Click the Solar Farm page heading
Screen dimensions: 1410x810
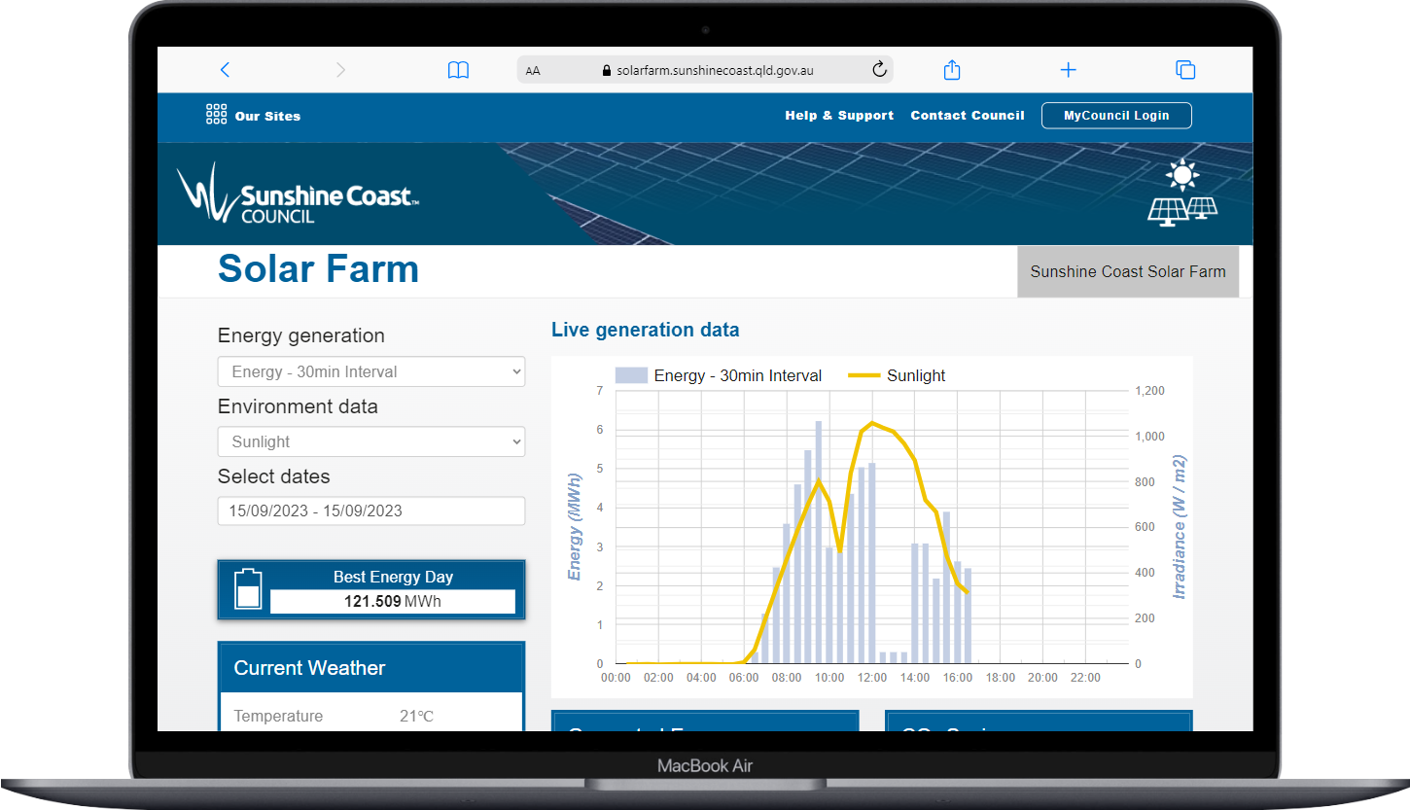318,269
